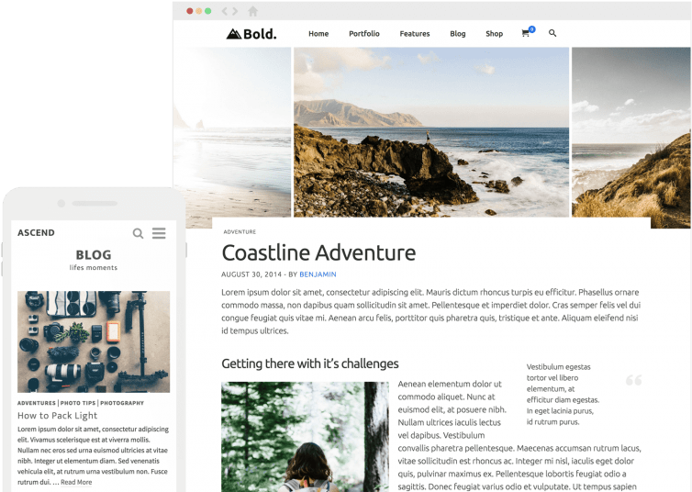Open the Portfolio menu item

(x=364, y=34)
